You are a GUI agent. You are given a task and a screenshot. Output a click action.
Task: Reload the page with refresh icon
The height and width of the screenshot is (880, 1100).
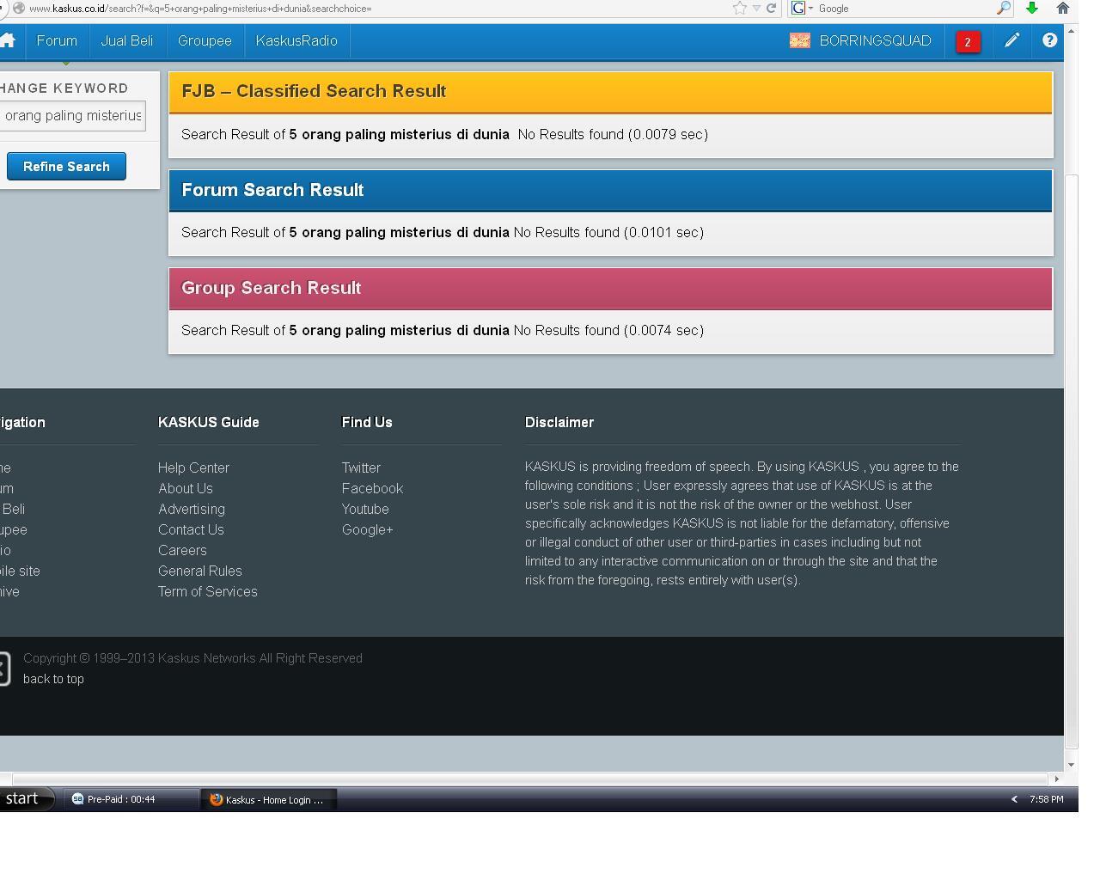click(771, 8)
